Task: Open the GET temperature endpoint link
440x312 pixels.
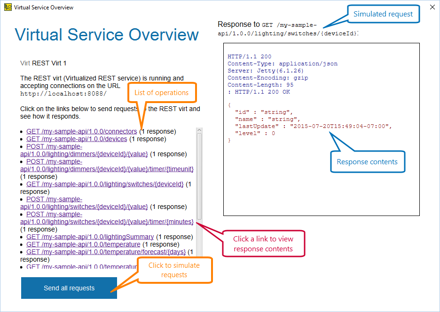Action: point(82,244)
